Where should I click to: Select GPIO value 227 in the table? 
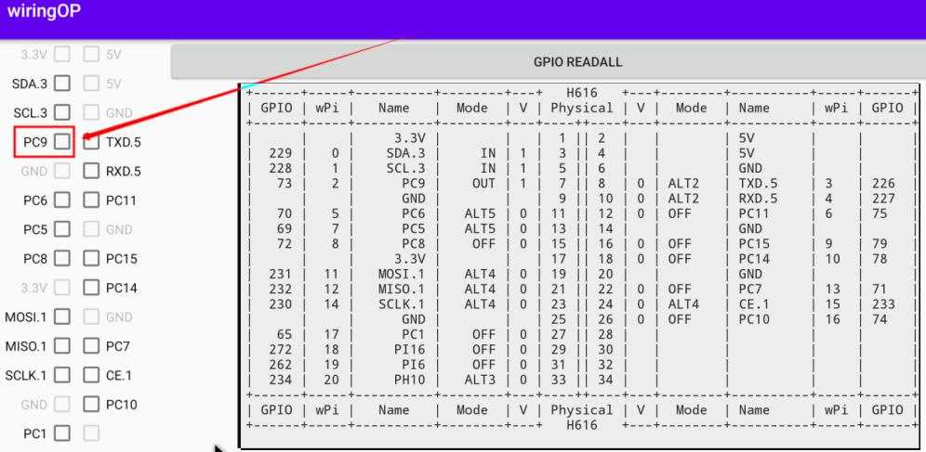coord(883,199)
